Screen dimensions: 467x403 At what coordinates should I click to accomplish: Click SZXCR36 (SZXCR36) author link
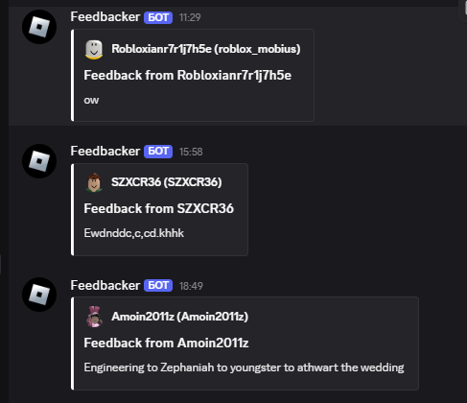point(167,182)
